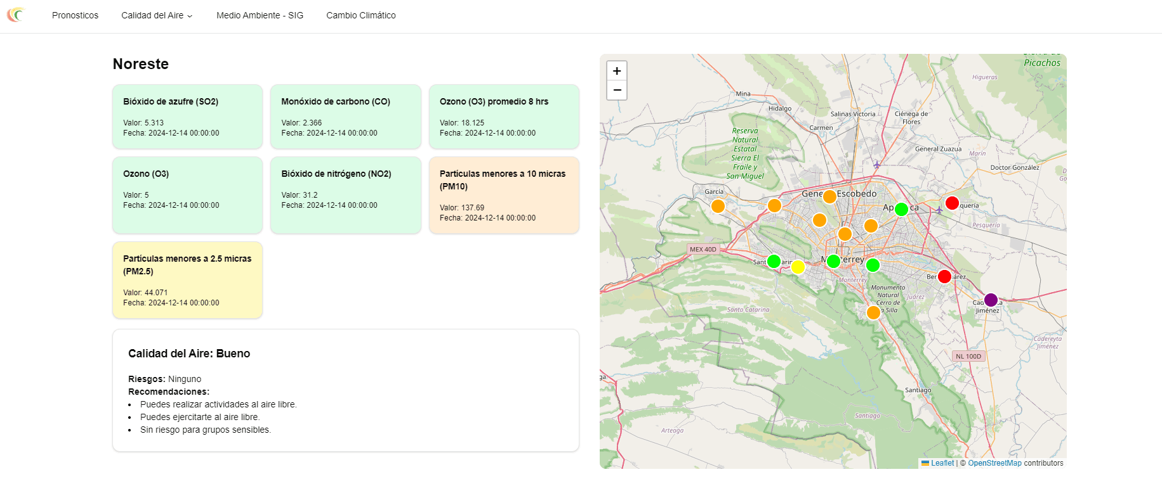Select orange marker on General Escobedo label
This screenshot has height=498, width=1162.
(829, 196)
